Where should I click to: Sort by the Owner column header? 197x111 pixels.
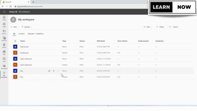(82, 41)
